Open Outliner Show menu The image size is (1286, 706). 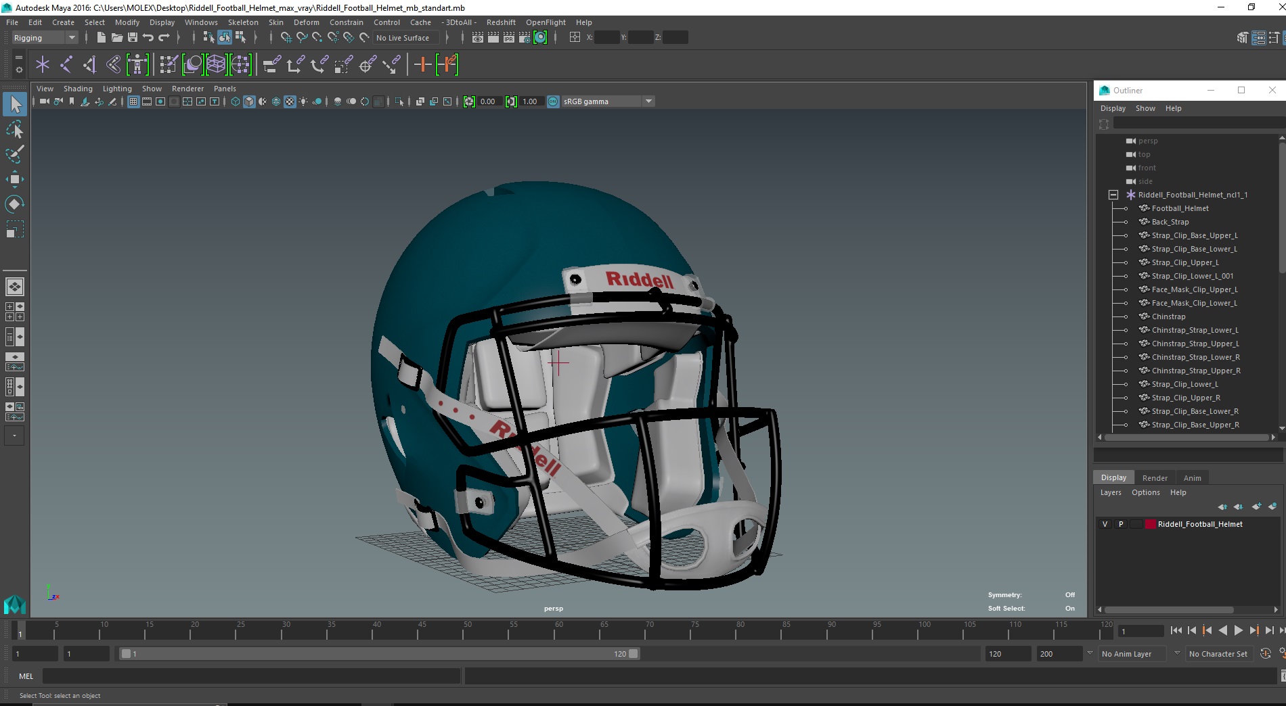tap(1145, 108)
